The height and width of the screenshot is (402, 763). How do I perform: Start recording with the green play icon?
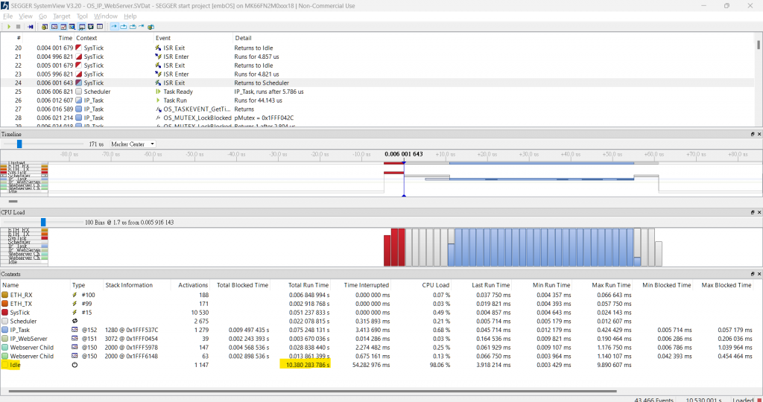click(9, 27)
